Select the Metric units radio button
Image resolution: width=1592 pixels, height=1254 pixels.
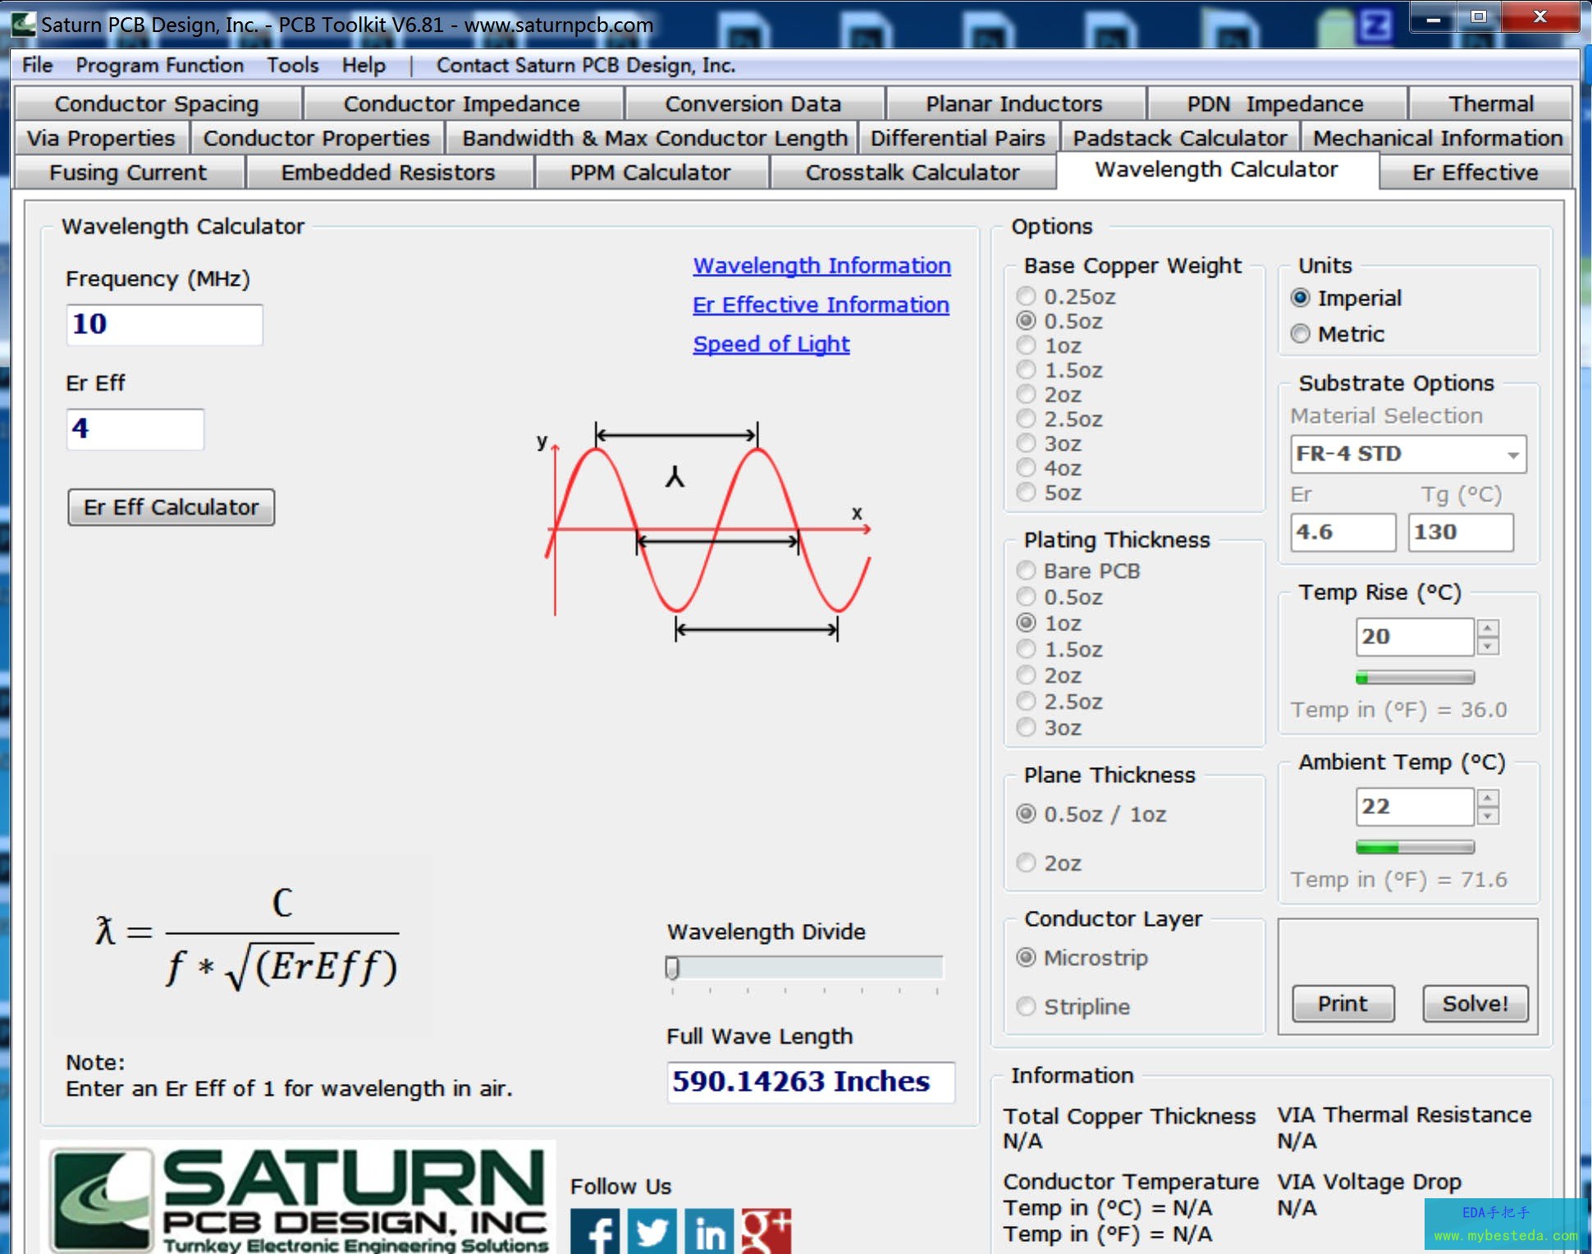pyautogui.click(x=1301, y=334)
